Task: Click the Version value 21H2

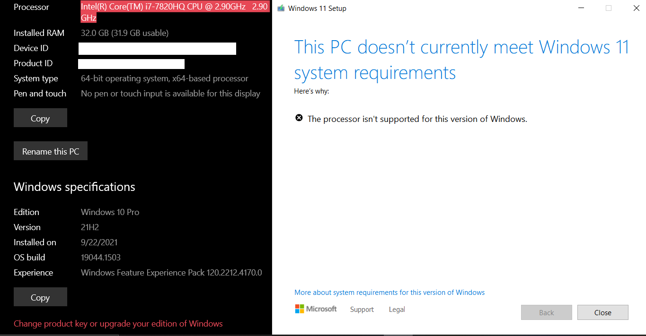Action: (90, 227)
